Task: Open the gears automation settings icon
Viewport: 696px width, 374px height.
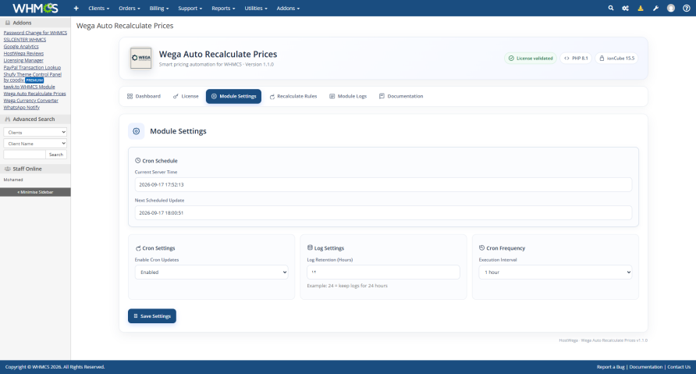Action: coord(626,8)
